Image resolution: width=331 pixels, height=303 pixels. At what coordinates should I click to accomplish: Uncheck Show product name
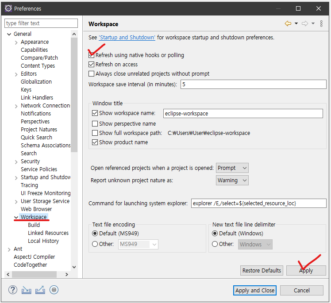(x=95, y=142)
